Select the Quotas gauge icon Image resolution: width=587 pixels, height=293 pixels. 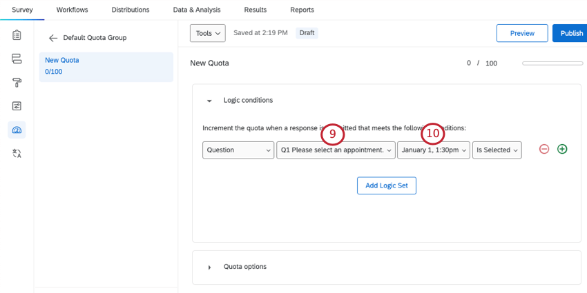(17, 130)
